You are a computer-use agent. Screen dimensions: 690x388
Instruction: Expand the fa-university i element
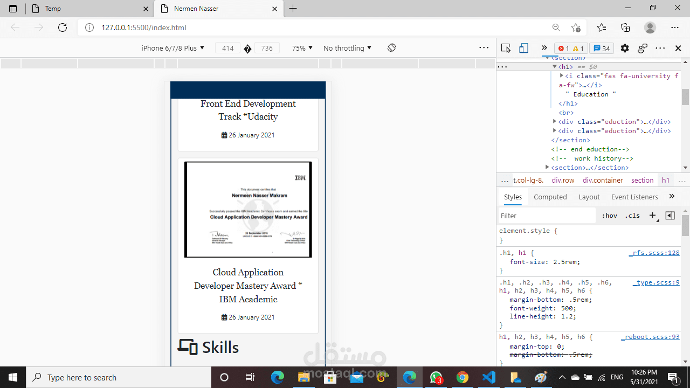click(562, 76)
